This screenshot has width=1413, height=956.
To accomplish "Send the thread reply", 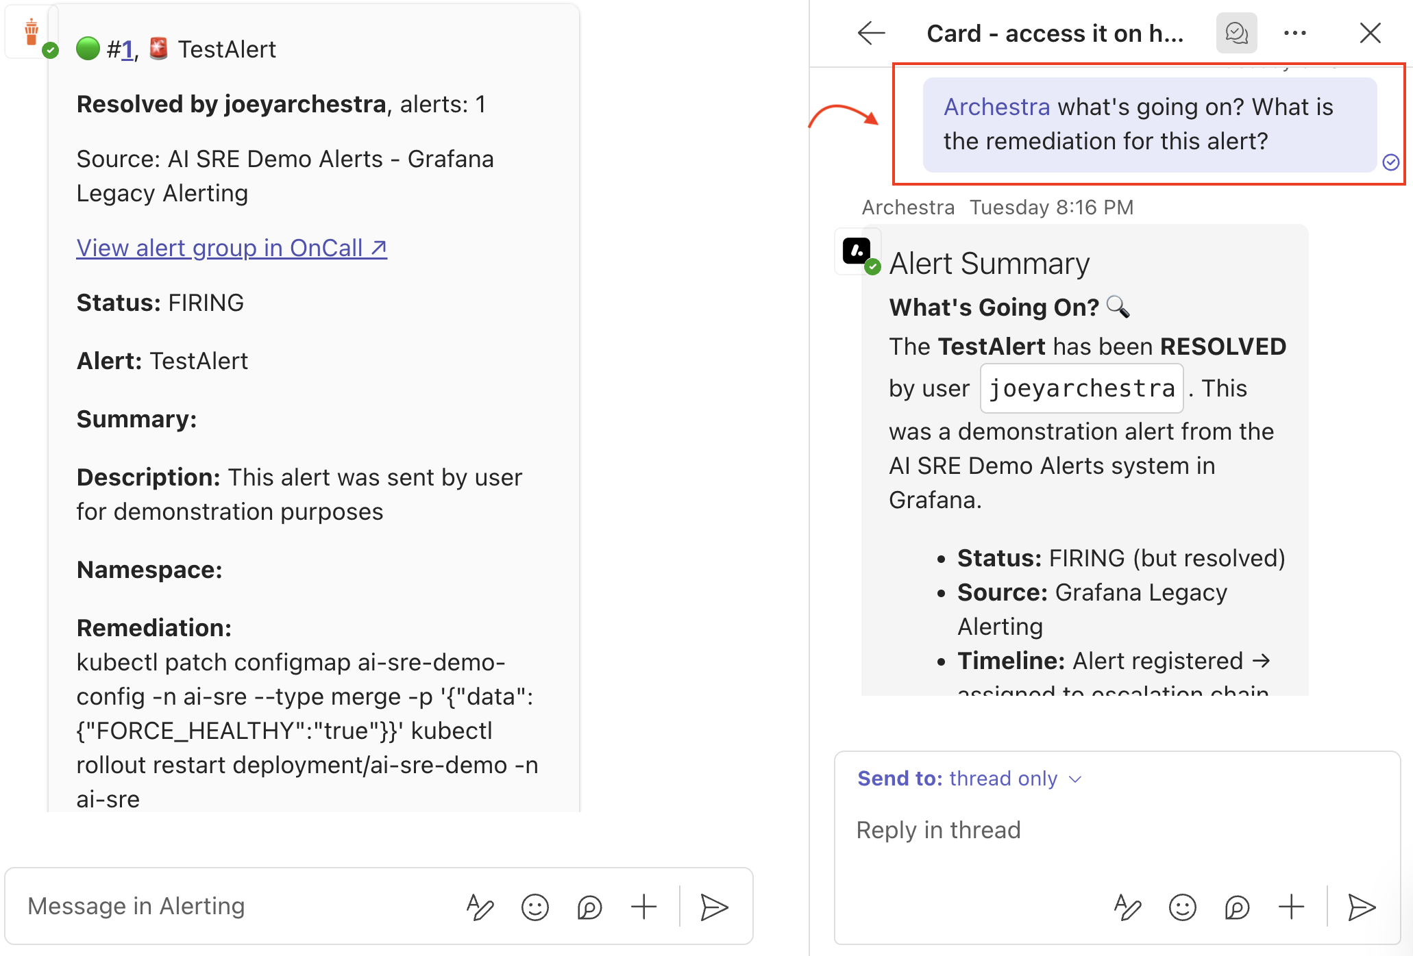I will click(x=1361, y=907).
